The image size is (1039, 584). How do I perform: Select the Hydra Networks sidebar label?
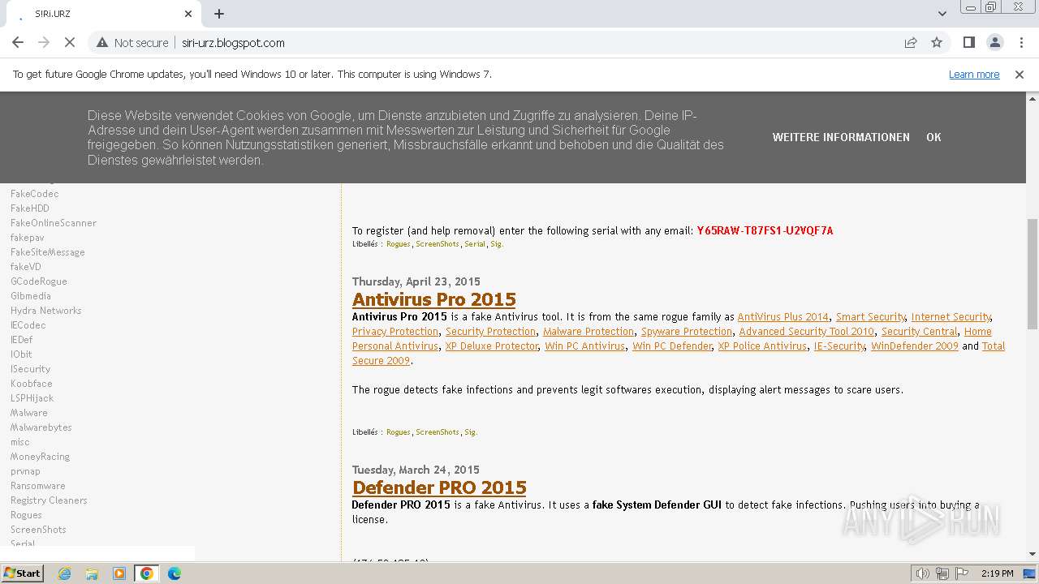click(x=45, y=311)
